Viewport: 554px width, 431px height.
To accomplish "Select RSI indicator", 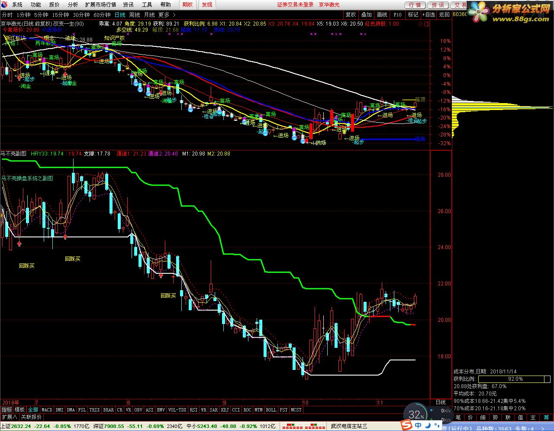I will pos(193,410).
